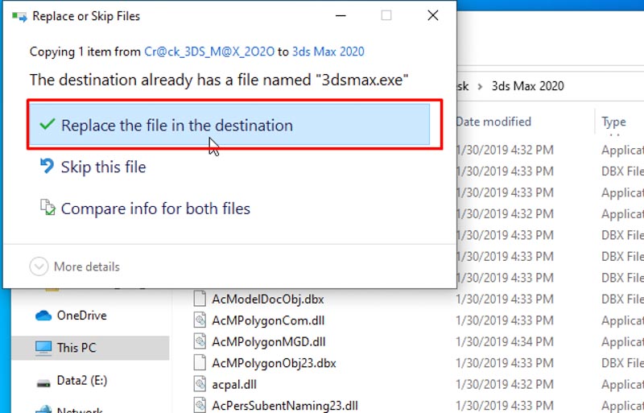This screenshot has height=413, width=644.
Task: Click the Compare info document icon
Action: pyautogui.click(x=47, y=209)
